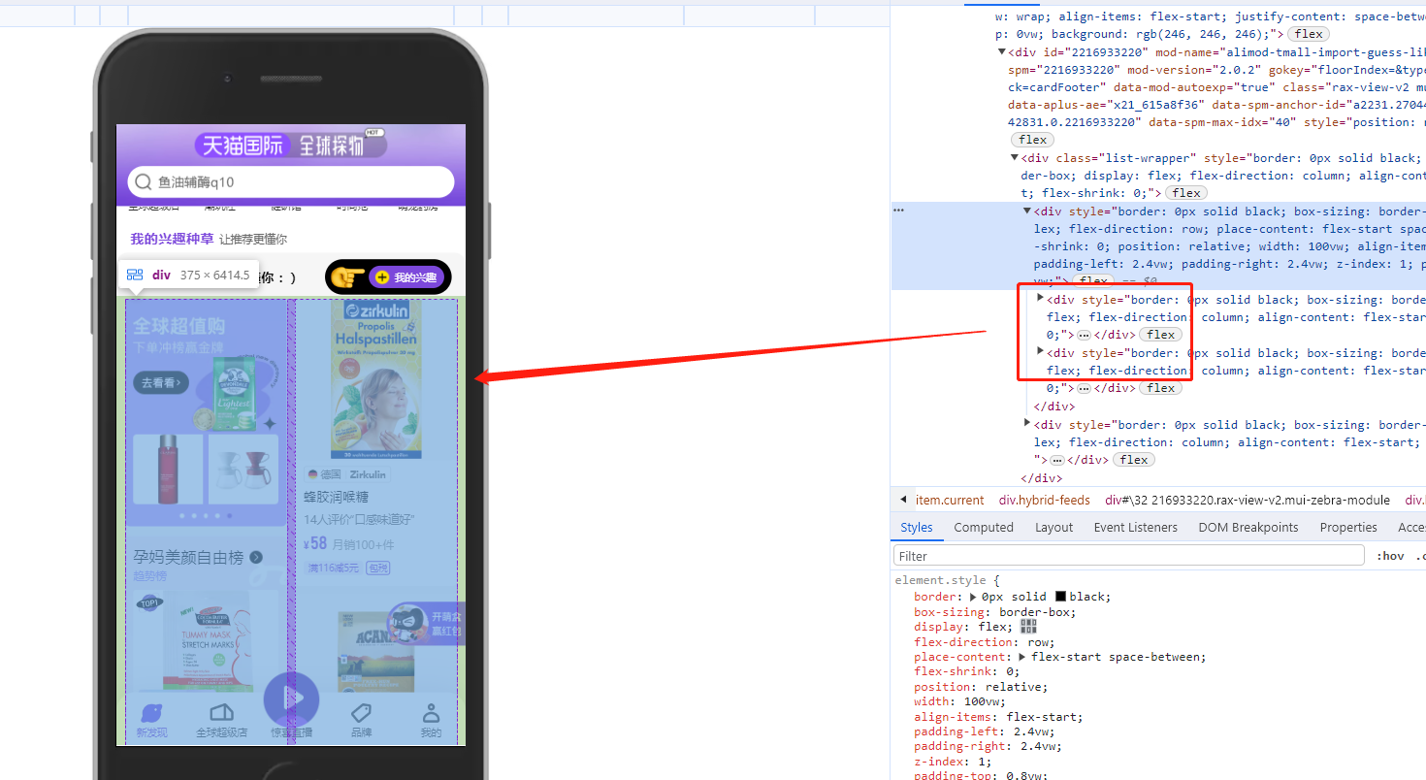Click the 包邮 tag

(x=377, y=568)
